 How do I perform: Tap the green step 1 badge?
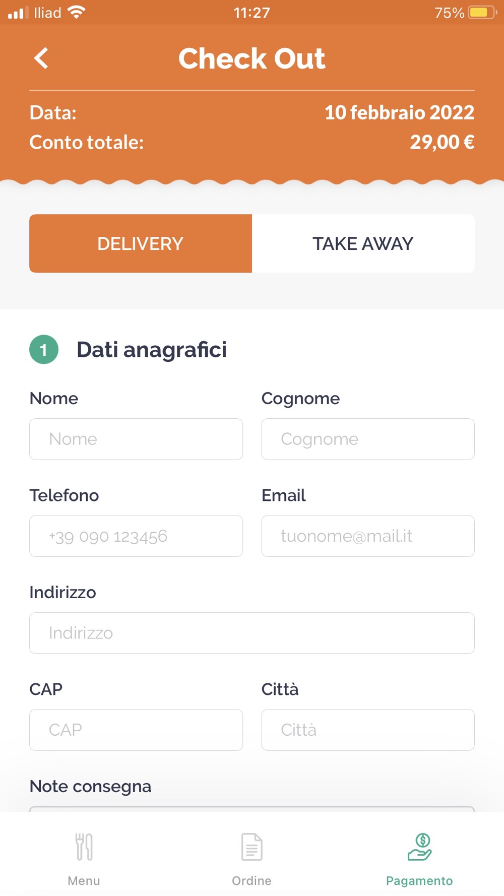point(44,349)
